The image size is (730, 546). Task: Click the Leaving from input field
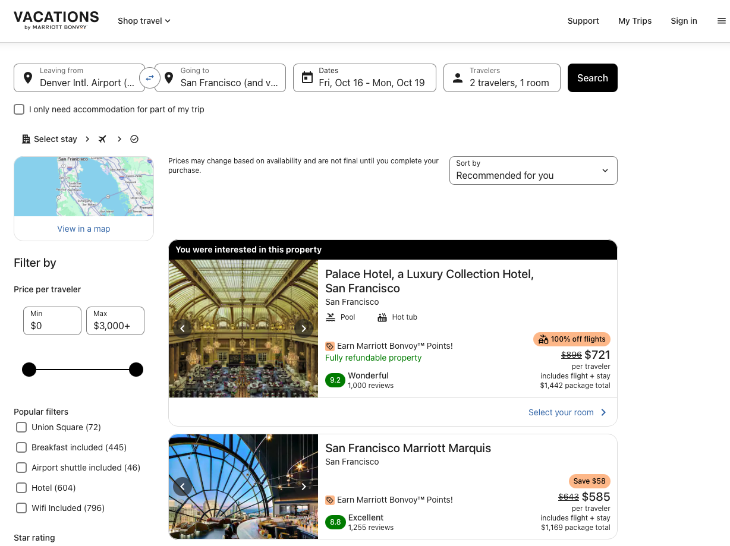(79, 78)
